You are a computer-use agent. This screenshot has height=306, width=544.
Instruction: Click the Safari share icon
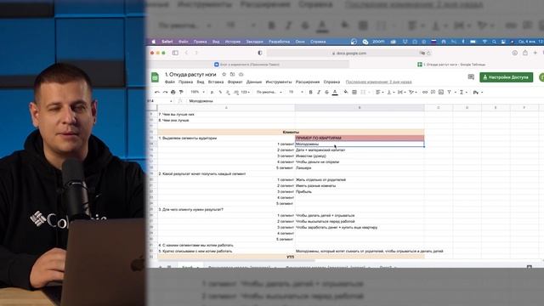pos(525,53)
